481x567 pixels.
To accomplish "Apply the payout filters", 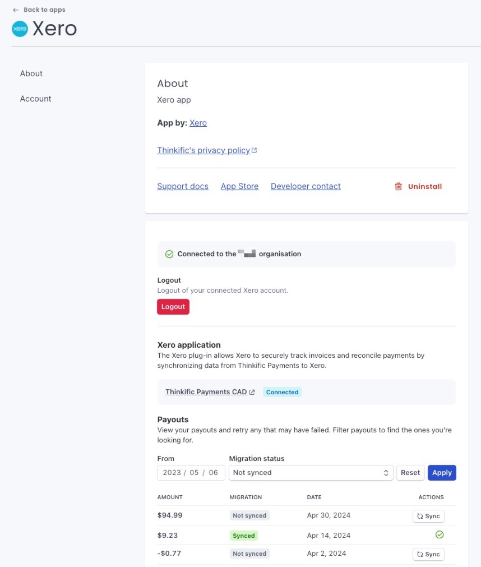I will point(442,473).
